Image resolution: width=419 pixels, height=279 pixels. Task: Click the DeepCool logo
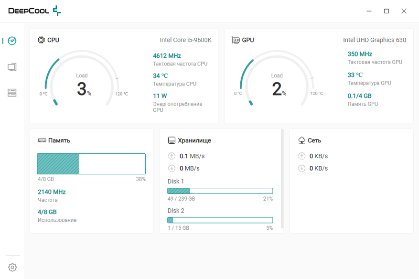[x=35, y=11]
